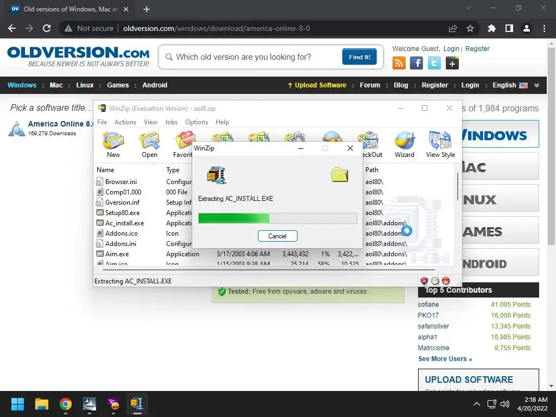Click the Chrome icon in the taskbar

pyautogui.click(x=66, y=404)
